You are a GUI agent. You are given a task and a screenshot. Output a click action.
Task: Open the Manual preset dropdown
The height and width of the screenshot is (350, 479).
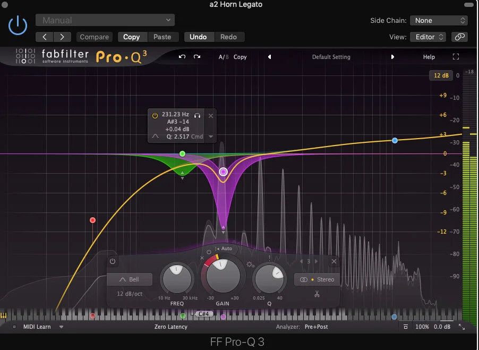[105, 20]
